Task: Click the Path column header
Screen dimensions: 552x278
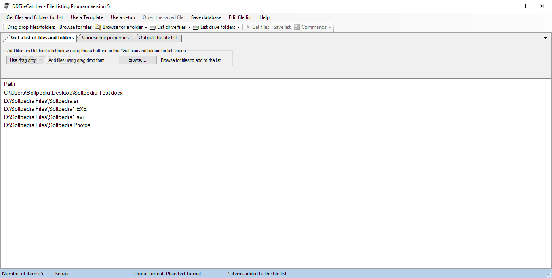Action: tap(63, 84)
